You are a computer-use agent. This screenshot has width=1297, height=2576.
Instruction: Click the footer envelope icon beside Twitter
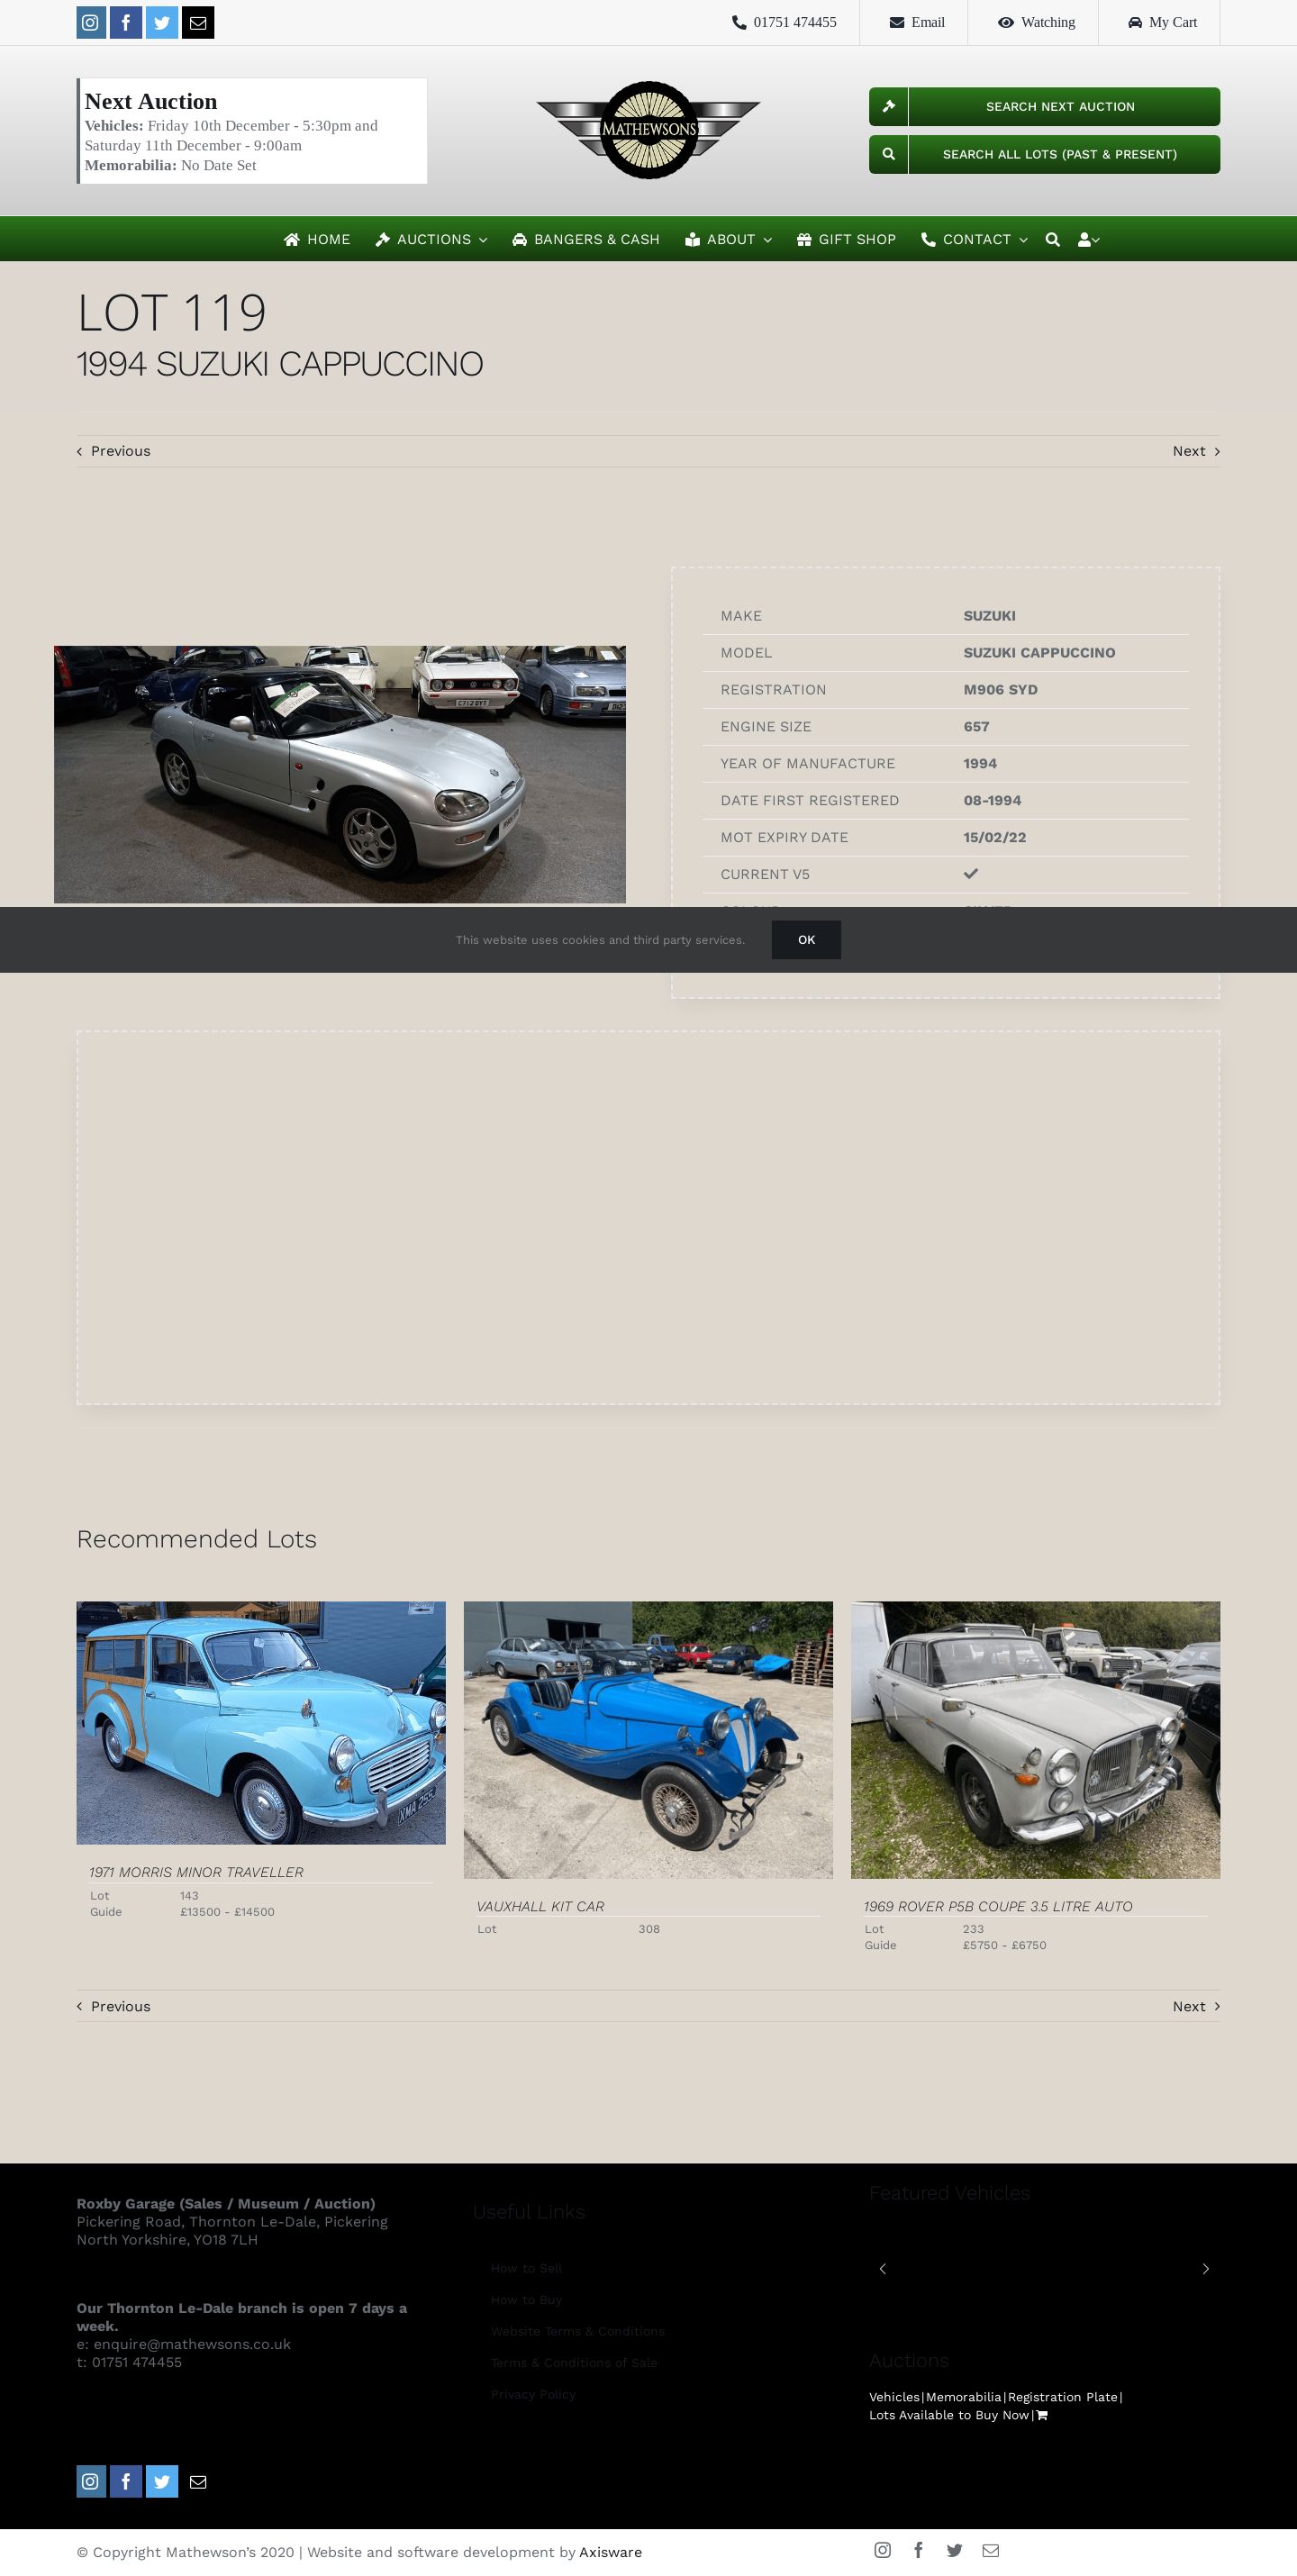tap(198, 2481)
